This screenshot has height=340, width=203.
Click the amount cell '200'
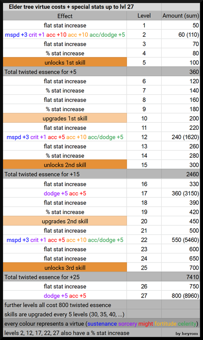tap(181, 119)
